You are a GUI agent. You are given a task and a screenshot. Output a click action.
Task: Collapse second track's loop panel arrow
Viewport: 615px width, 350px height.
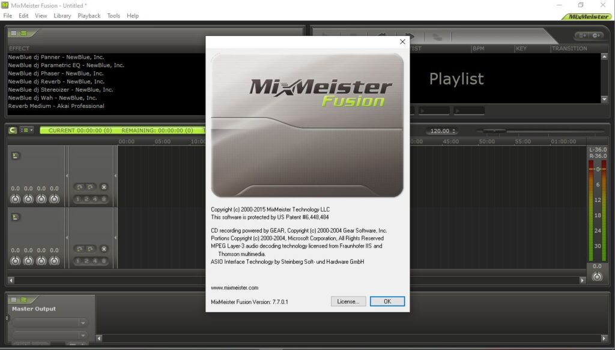click(115, 238)
